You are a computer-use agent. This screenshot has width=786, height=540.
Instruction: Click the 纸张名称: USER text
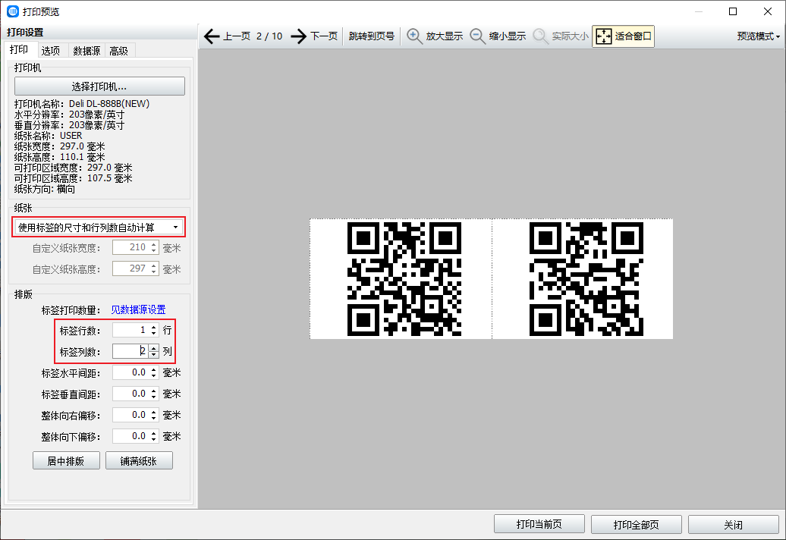(48, 136)
